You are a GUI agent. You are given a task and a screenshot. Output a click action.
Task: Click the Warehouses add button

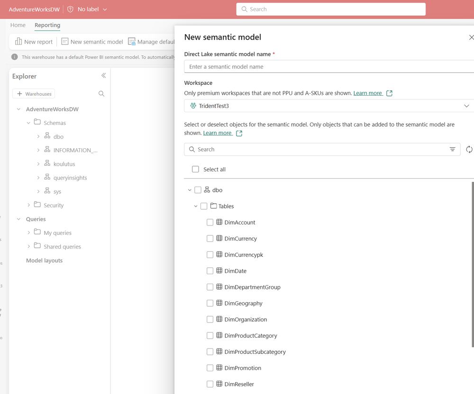[x=34, y=94]
